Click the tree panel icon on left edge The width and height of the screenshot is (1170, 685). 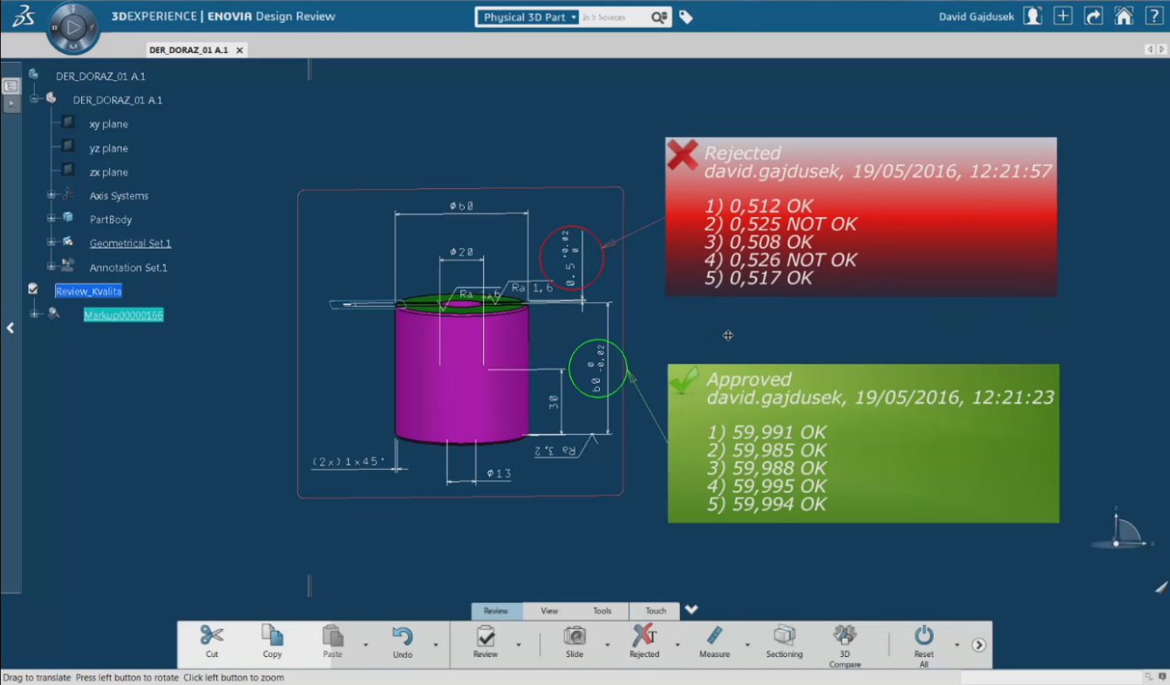click(10, 86)
